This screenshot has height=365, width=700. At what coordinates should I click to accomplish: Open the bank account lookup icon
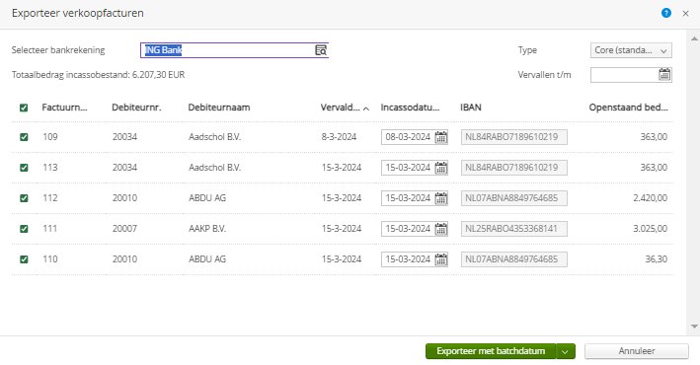(x=321, y=50)
